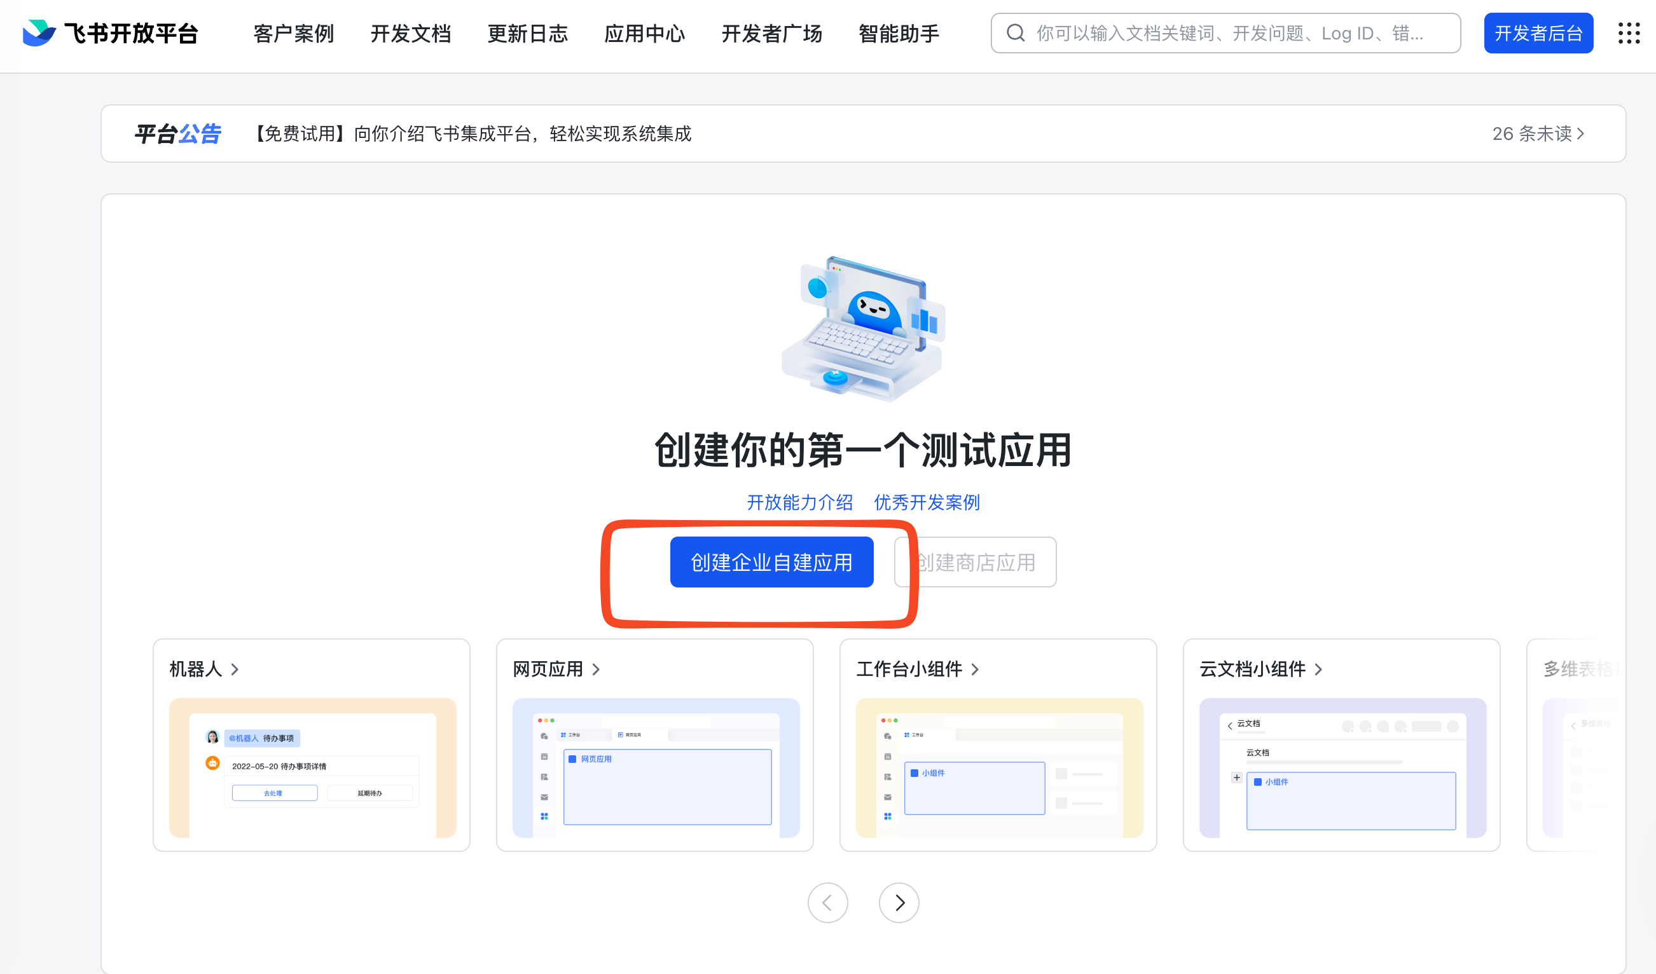Open the 云文档小组件 section chevron
1656x974 pixels.
click(x=1318, y=669)
